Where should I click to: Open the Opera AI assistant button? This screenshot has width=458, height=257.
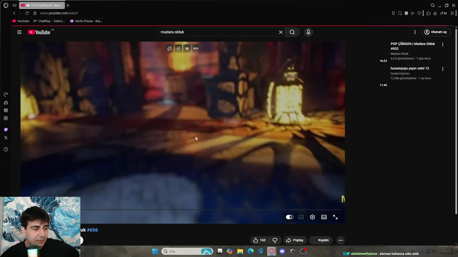point(443,13)
